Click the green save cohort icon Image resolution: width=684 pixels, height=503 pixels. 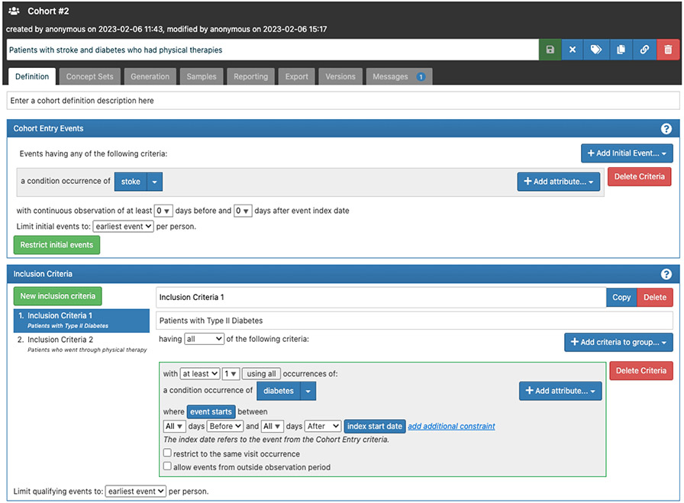(x=550, y=50)
